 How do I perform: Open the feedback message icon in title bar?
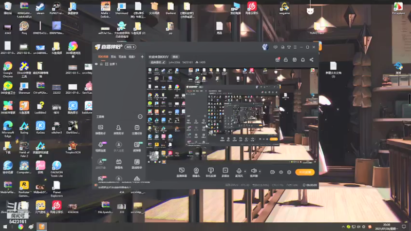(275, 47)
